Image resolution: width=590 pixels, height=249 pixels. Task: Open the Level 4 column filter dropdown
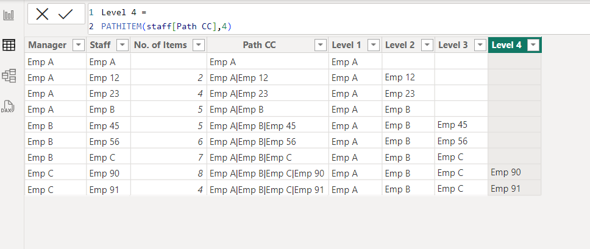tap(533, 45)
